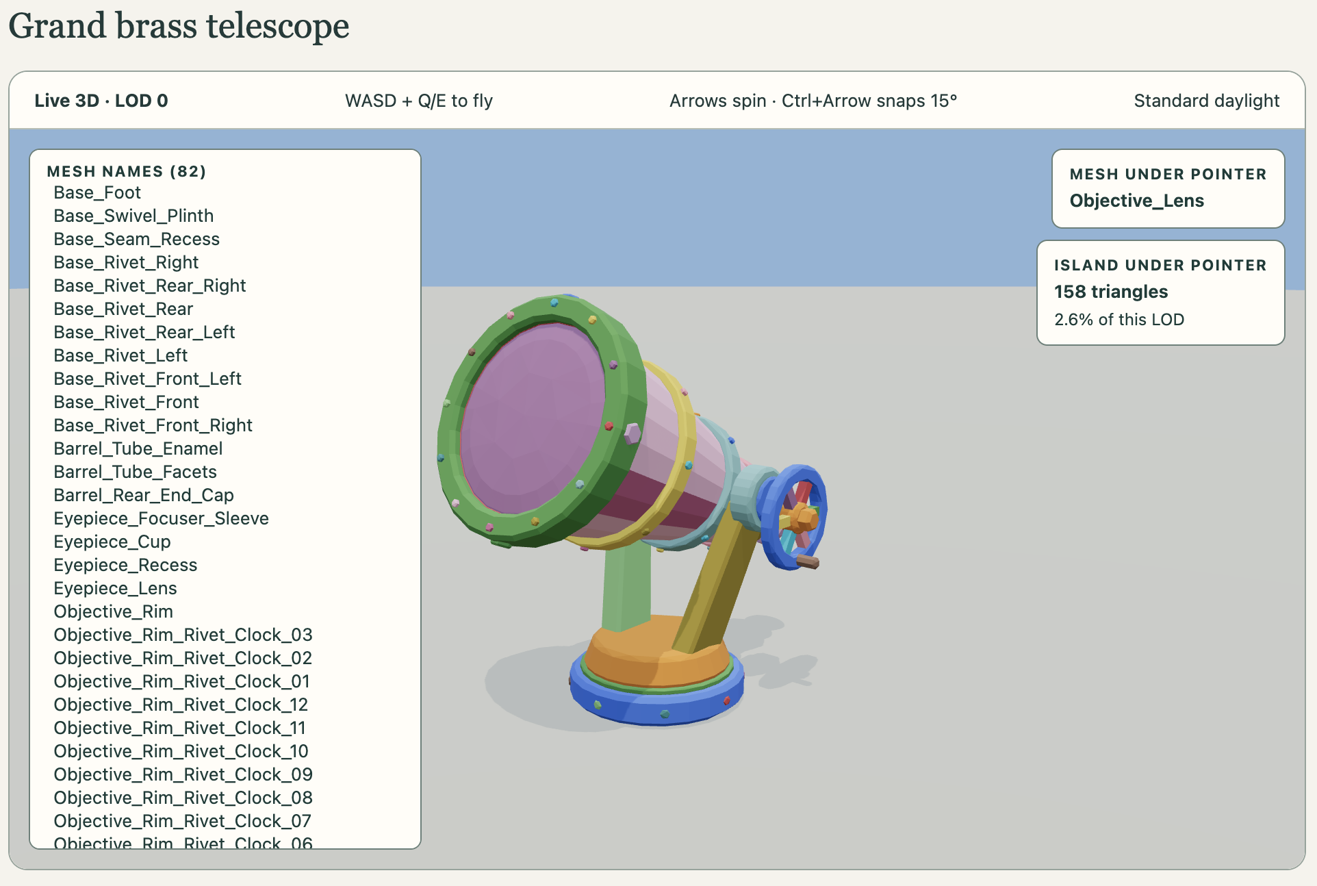Image resolution: width=1317 pixels, height=886 pixels.
Task: Click the Live 3D · LOD 0 label
Action: [101, 101]
